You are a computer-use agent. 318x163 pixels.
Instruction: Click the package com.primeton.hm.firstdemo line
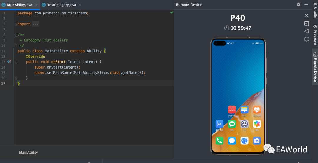pyautogui.click(x=53, y=13)
